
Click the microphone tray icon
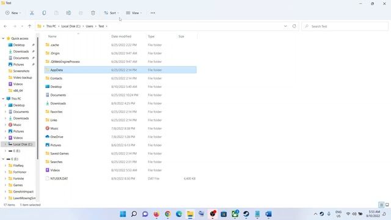tap(329, 214)
